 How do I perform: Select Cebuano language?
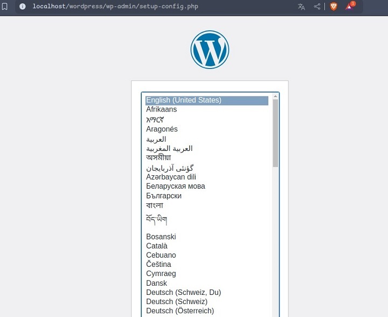207,255
